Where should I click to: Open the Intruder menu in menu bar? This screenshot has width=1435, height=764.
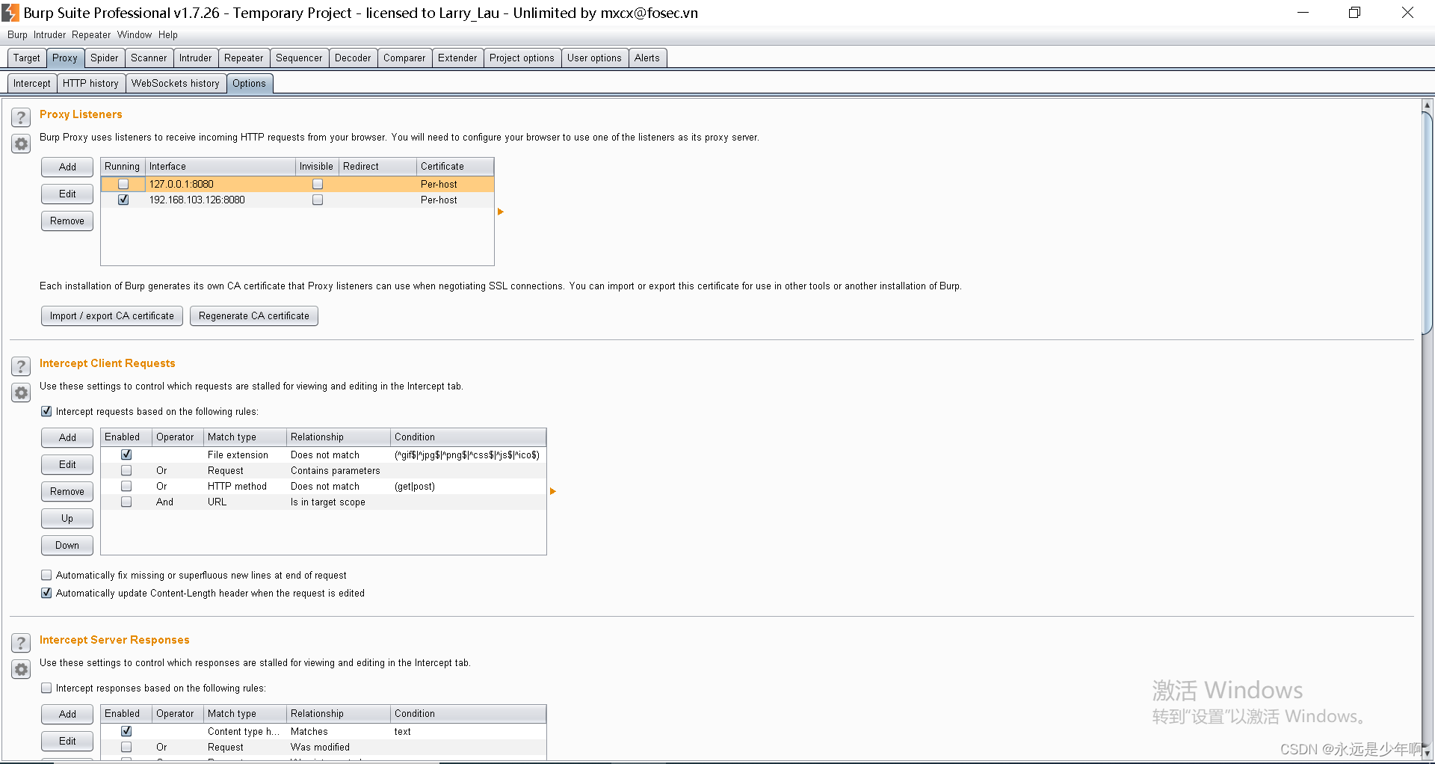point(49,35)
